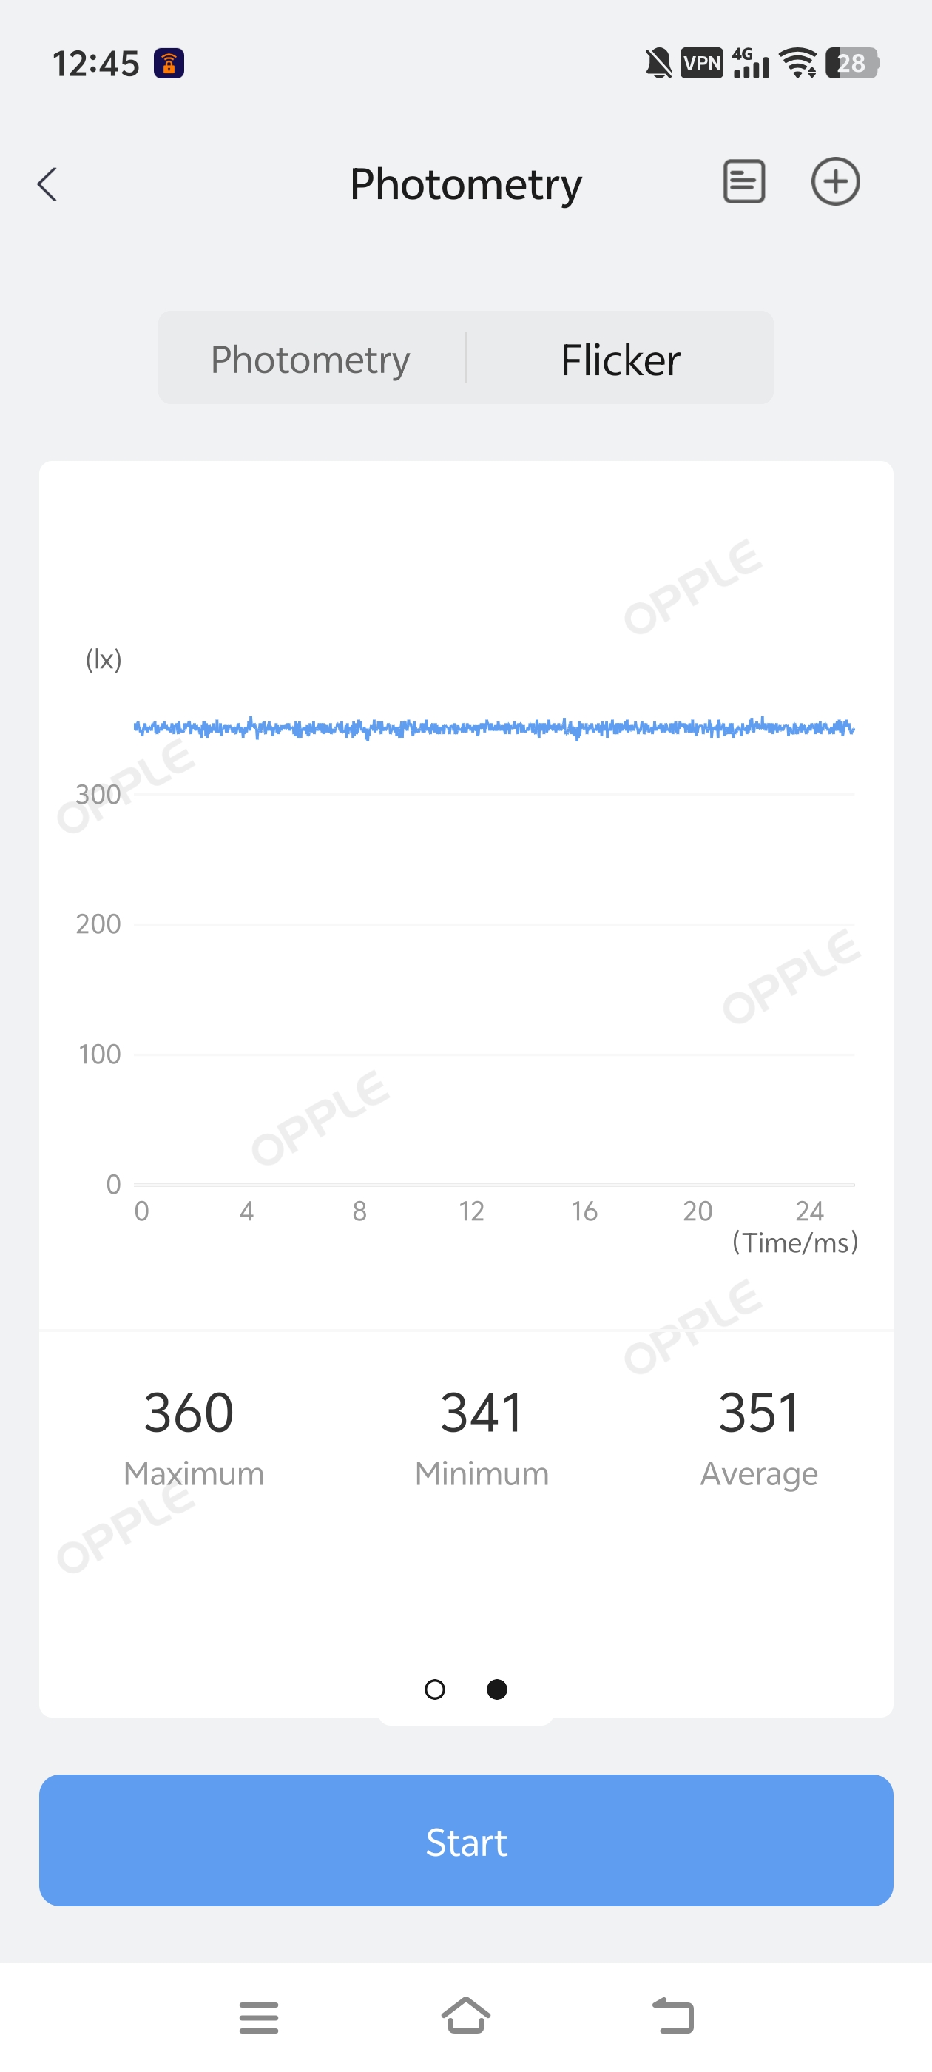Open the measurement records list icon
This screenshot has height=2072, width=932.
743,182
